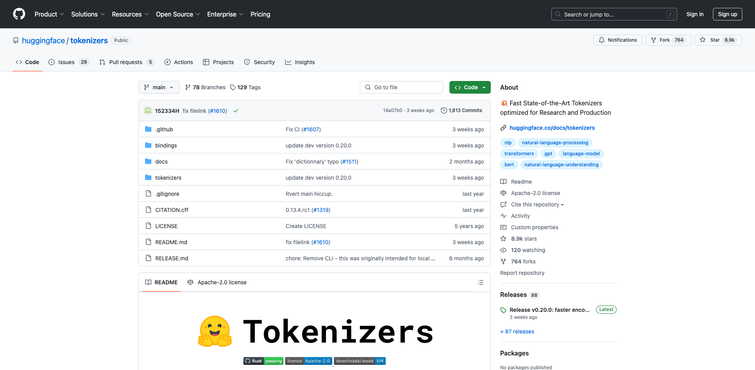Click the README book icon
The height and width of the screenshot is (370, 755).
click(148, 282)
